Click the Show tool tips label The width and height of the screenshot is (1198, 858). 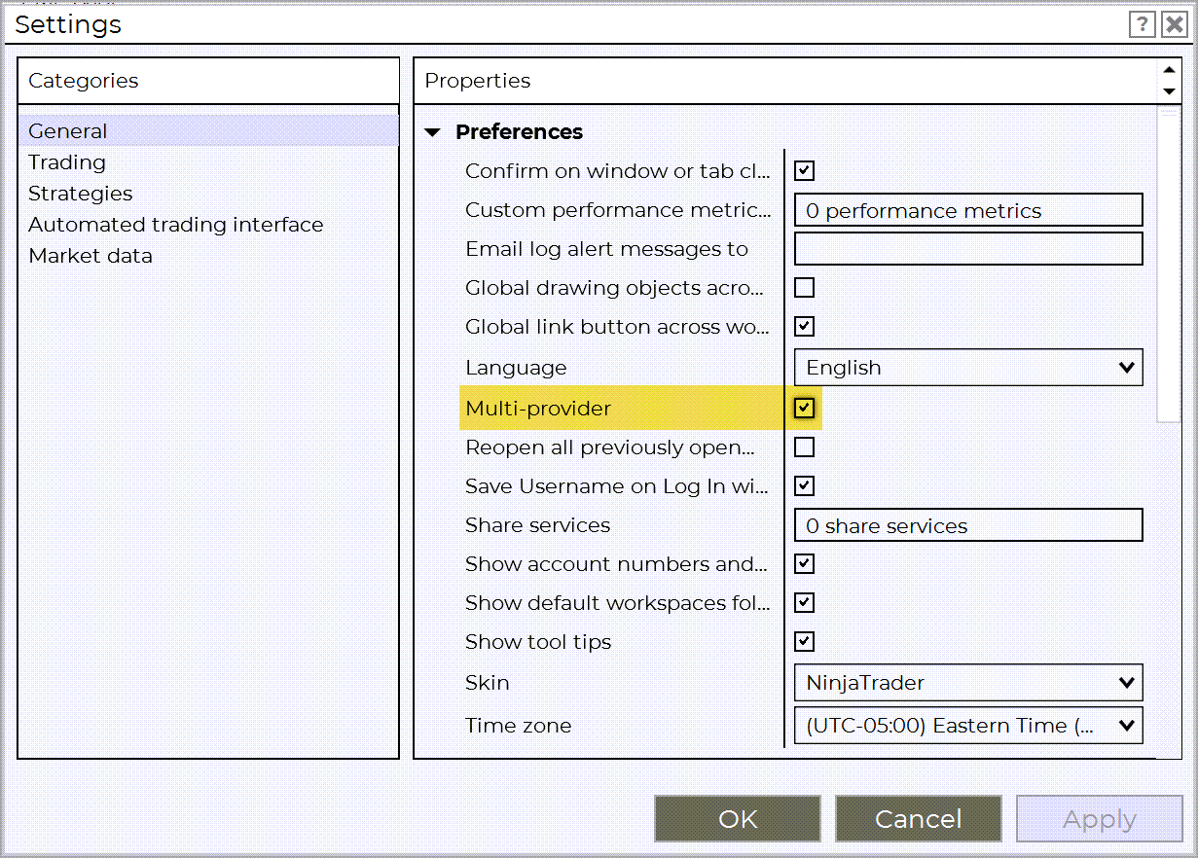pyautogui.click(x=538, y=642)
